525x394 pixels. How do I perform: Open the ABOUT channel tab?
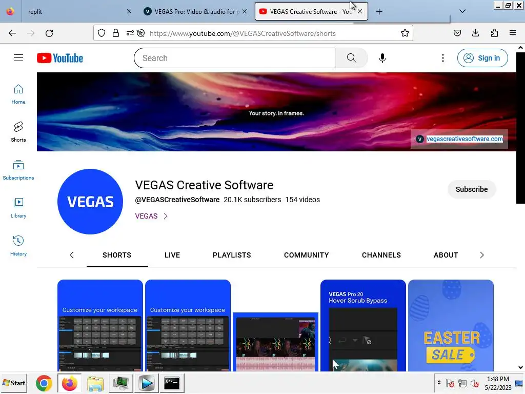(x=446, y=255)
